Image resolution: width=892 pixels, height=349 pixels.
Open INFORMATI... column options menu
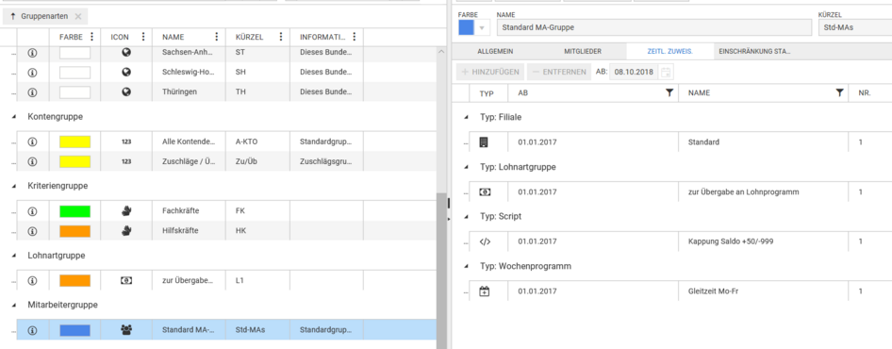click(354, 37)
